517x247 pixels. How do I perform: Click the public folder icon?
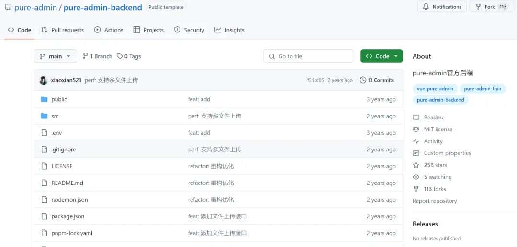[44, 99]
